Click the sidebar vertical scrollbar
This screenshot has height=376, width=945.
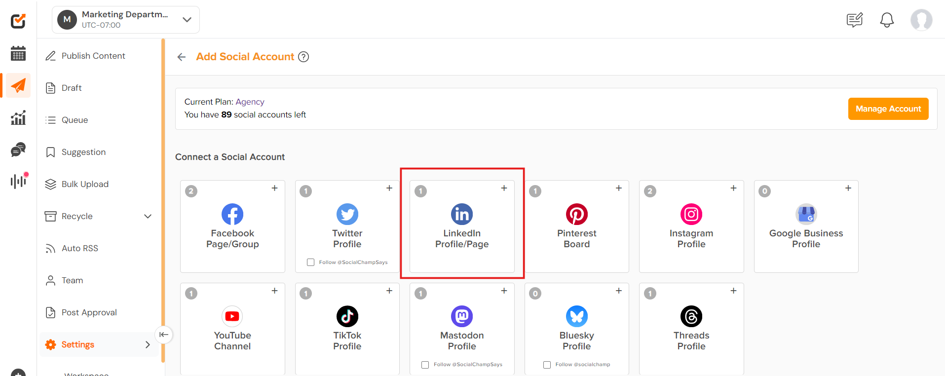tap(163, 200)
